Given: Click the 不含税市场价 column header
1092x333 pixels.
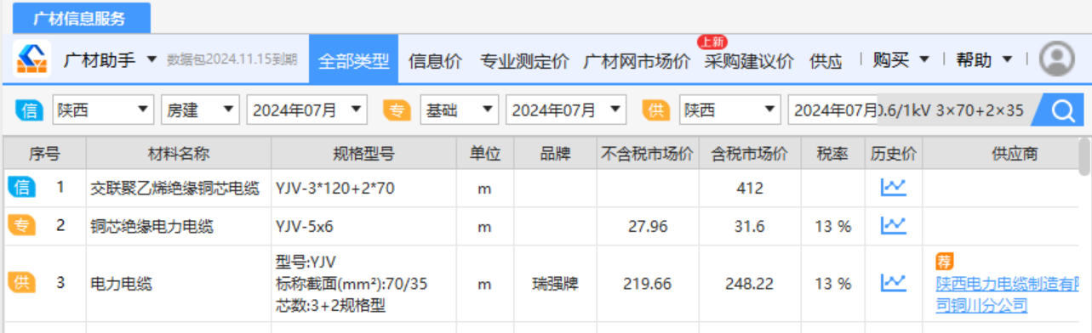Looking at the screenshot, I should click(x=648, y=154).
